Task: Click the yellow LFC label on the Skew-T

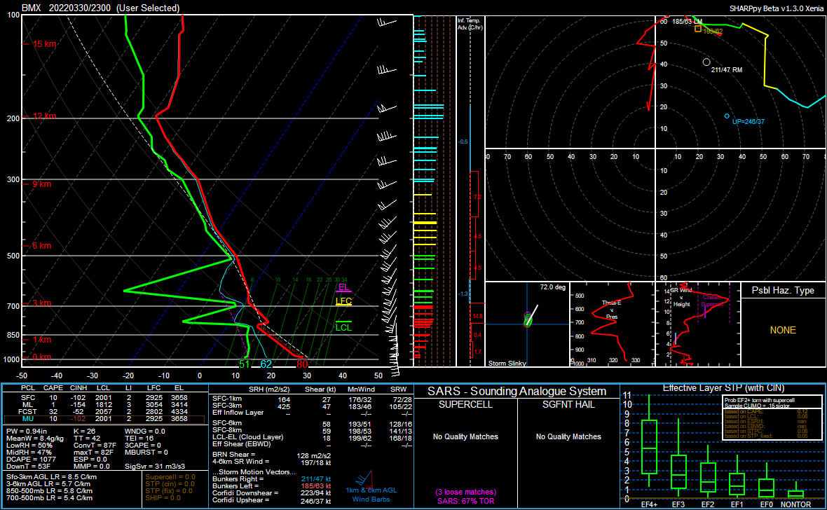Action: pos(344,301)
